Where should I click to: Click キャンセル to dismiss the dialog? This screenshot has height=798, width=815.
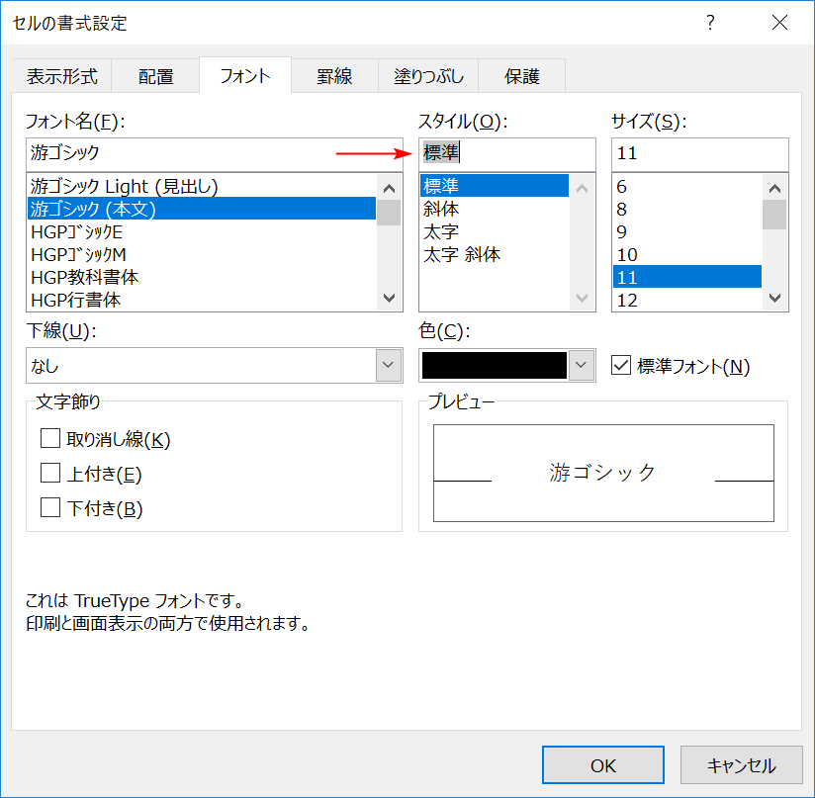(x=742, y=764)
